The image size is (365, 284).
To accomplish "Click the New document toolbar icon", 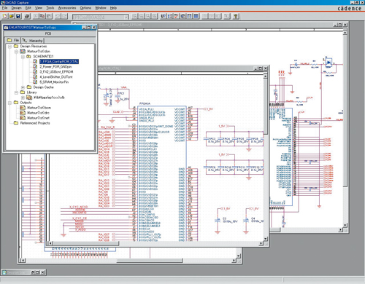I will coord(4,16).
